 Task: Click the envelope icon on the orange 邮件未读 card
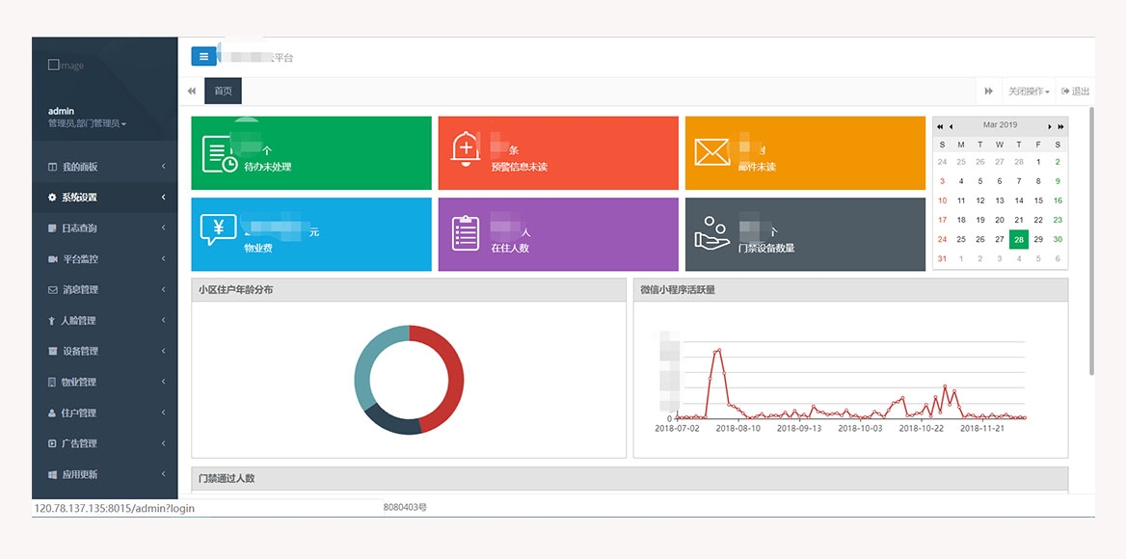pos(712,152)
